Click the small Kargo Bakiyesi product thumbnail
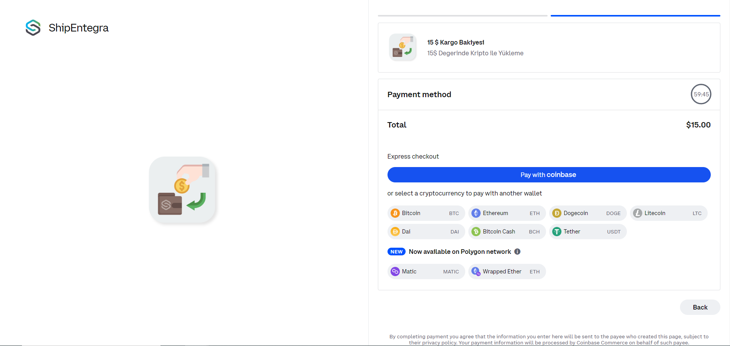Viewport: 730px width, 346px height. [403, 48]
